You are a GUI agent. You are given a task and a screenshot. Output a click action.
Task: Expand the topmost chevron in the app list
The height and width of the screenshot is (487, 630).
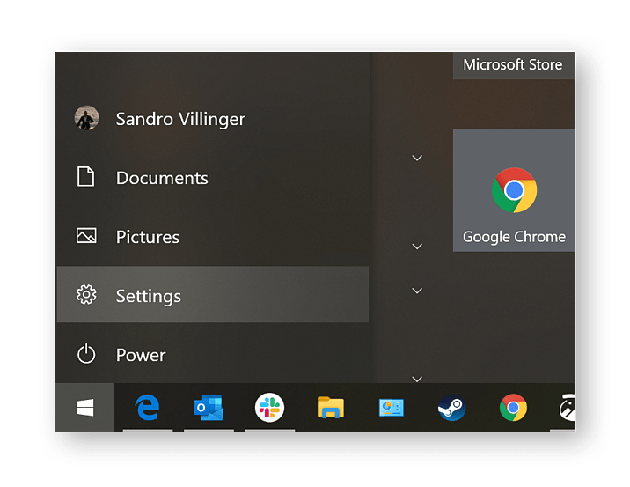pyautogui.click(x=417, y=158)
